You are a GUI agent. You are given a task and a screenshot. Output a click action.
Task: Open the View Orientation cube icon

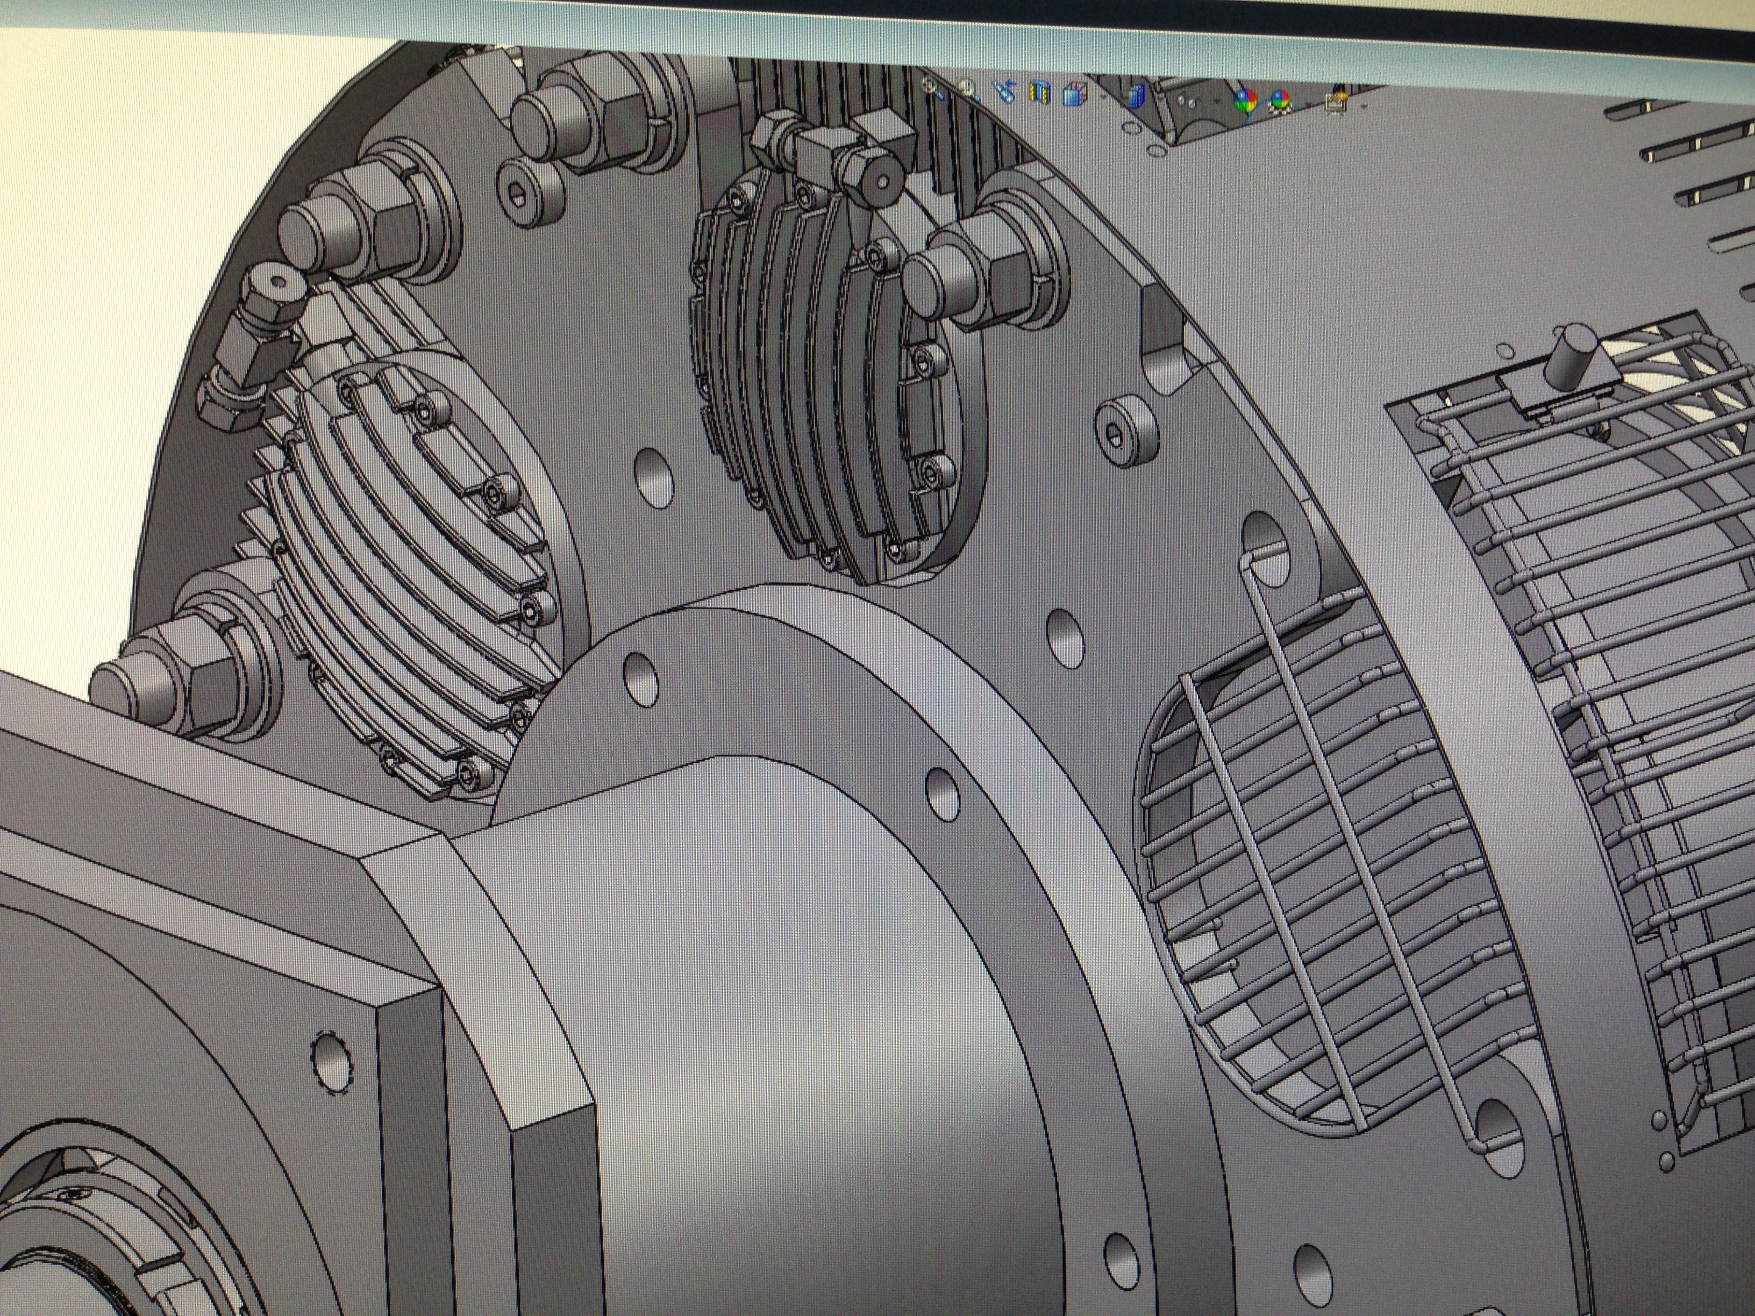click(1076, 94)
